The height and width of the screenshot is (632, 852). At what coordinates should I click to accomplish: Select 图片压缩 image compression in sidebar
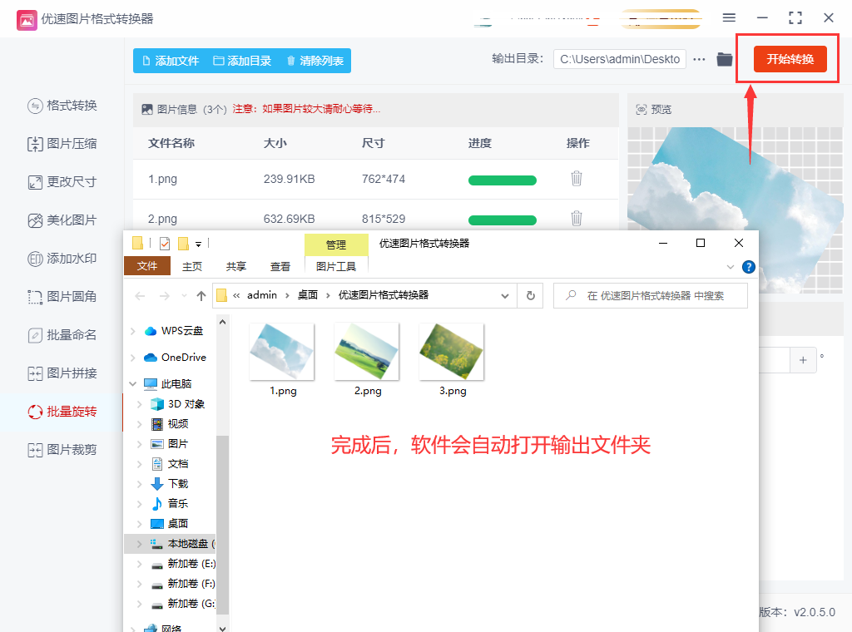click(62, 144)
